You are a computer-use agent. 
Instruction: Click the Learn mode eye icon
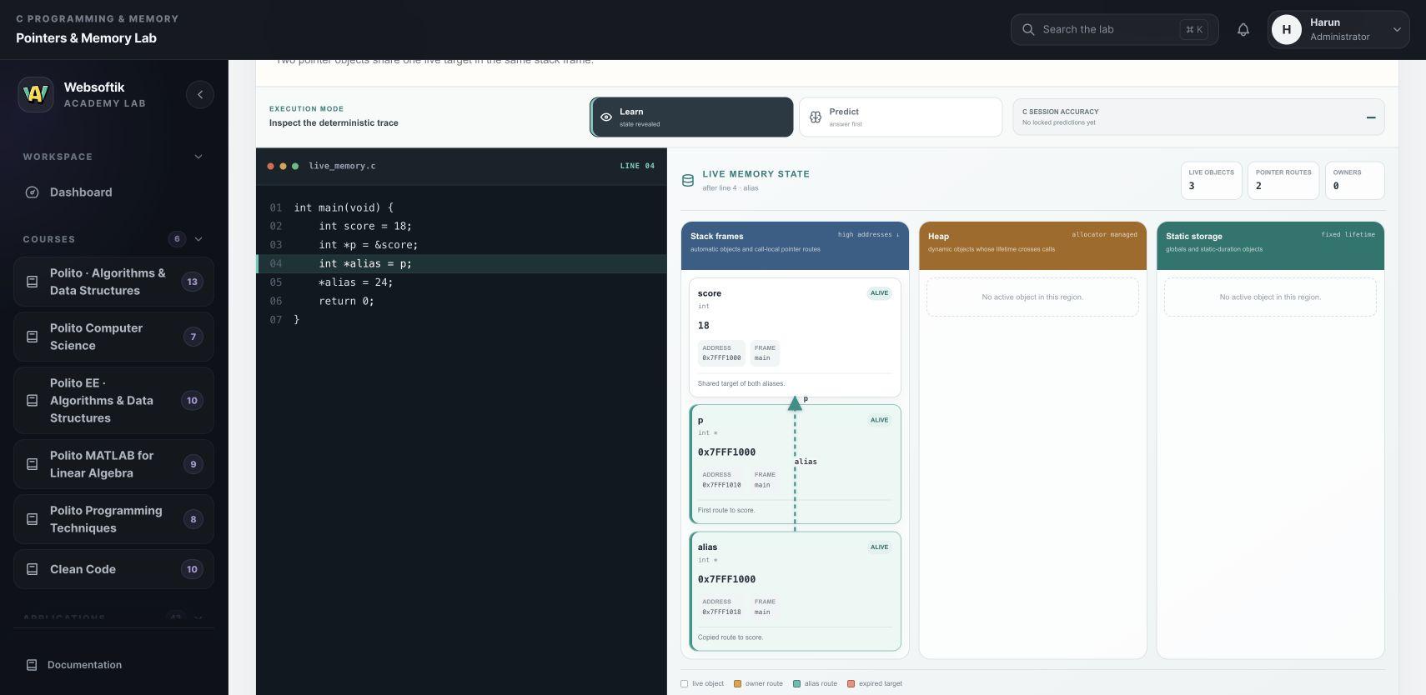click(x=606, y=117)
